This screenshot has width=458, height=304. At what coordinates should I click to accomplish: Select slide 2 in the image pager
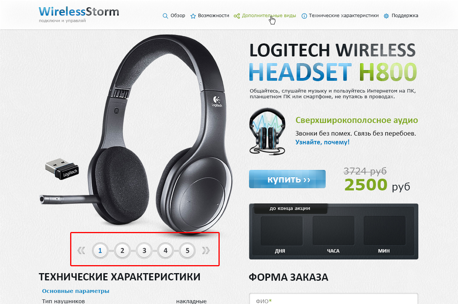[x=122, y=250]
